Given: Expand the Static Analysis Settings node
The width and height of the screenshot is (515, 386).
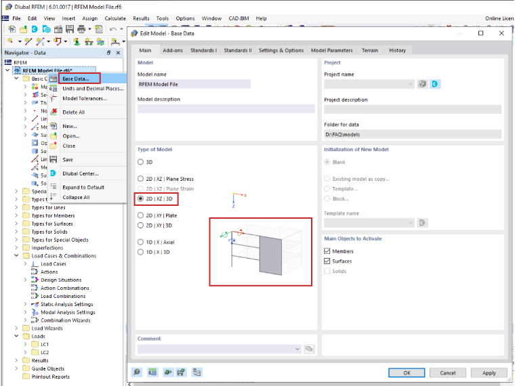Looking at the screenshot, I should pos(25,304).
